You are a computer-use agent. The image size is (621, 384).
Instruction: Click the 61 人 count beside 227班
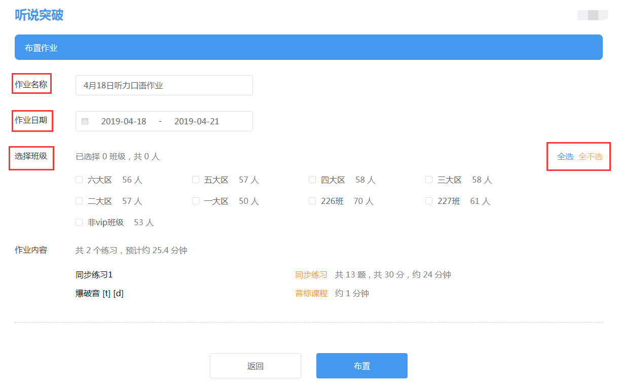480,201
